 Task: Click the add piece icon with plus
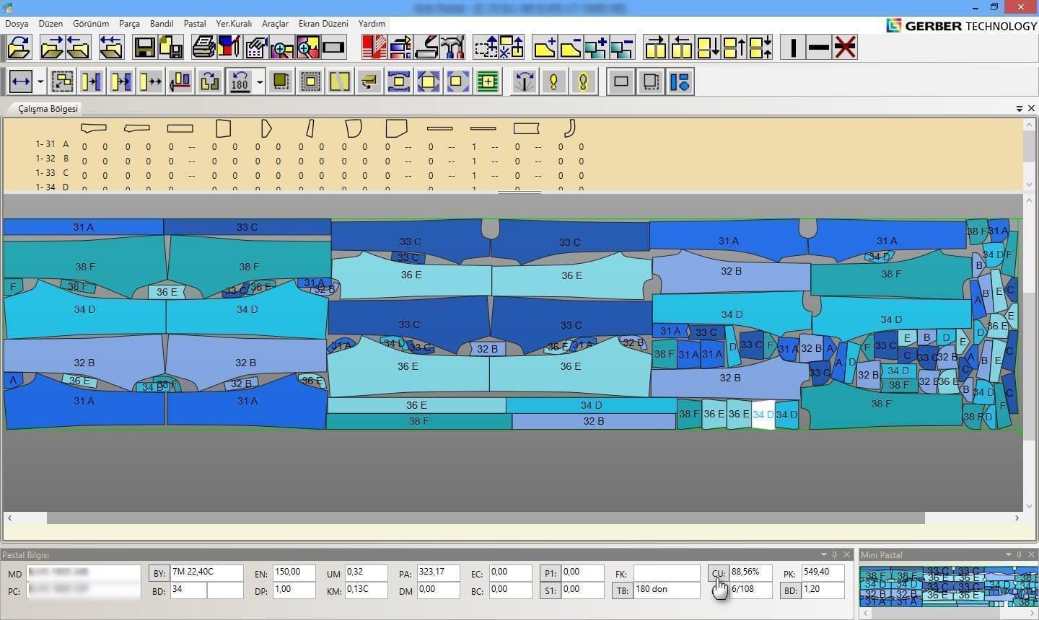545,48
